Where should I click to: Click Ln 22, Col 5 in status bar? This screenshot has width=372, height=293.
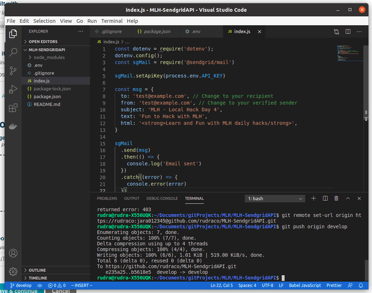[222, 286]
